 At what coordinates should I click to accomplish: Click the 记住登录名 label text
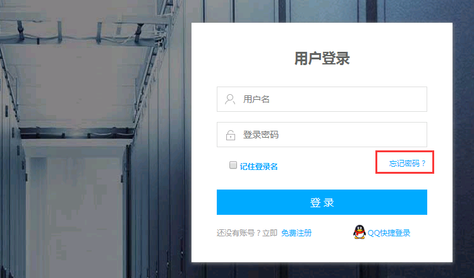pos(258,167)
